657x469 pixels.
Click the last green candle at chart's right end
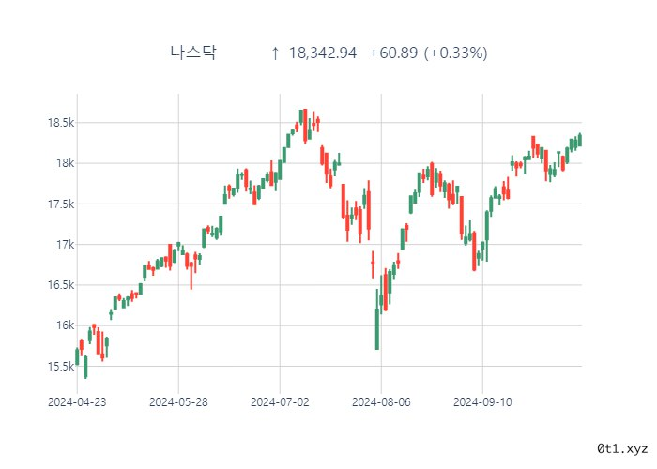pos(580,140)
